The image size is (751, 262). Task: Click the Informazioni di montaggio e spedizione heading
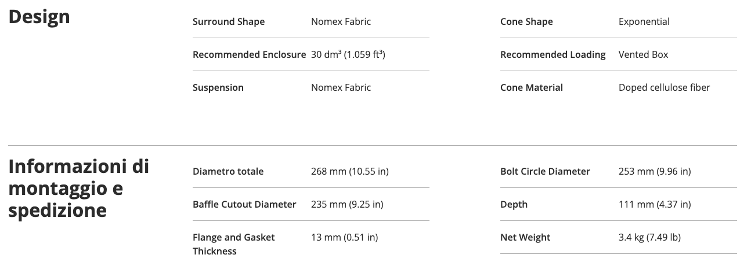click(78, 189)
